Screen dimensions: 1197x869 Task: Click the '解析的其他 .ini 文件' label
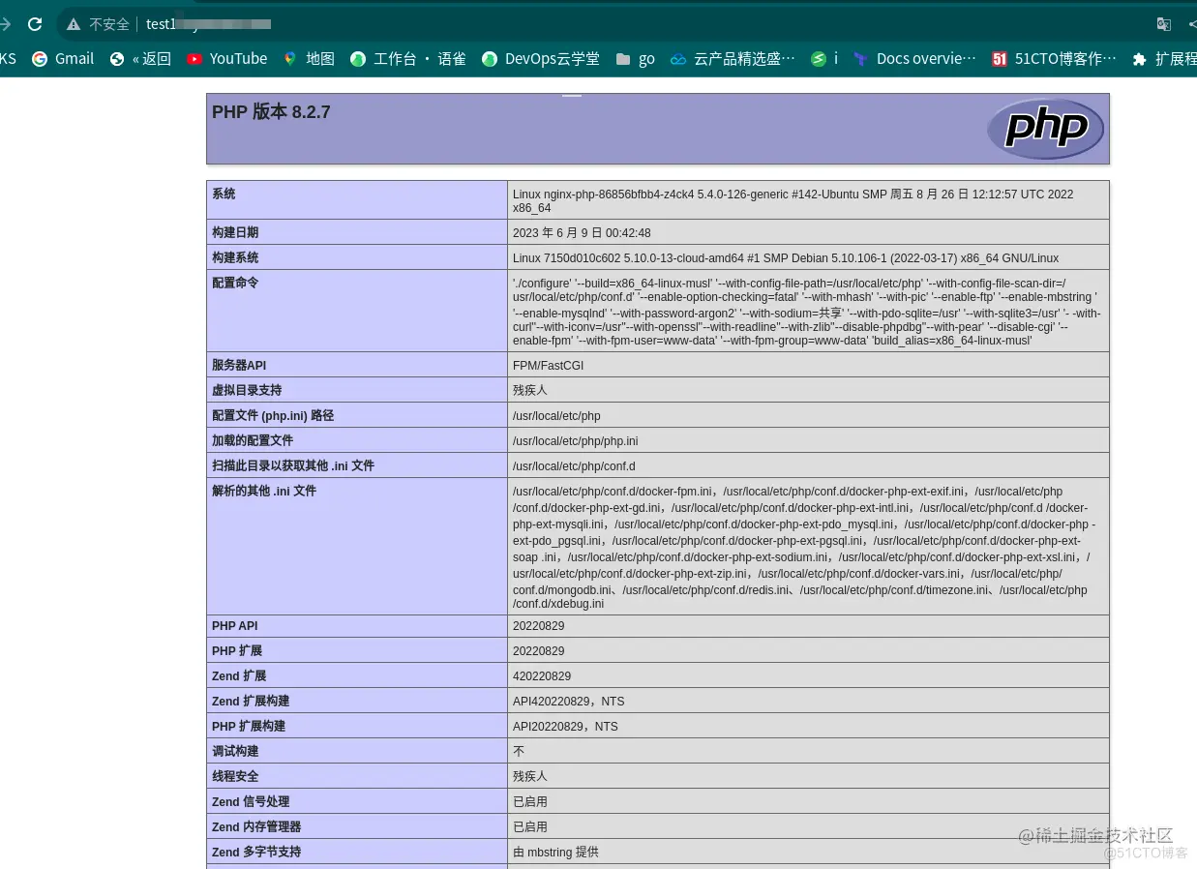pyautogui.click(x=264, y=491)
